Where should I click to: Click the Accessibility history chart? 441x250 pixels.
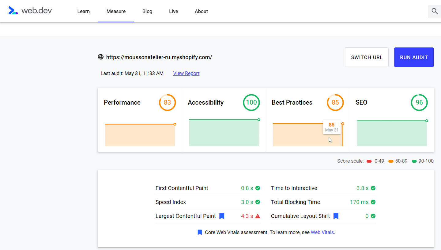pos(224,133)
